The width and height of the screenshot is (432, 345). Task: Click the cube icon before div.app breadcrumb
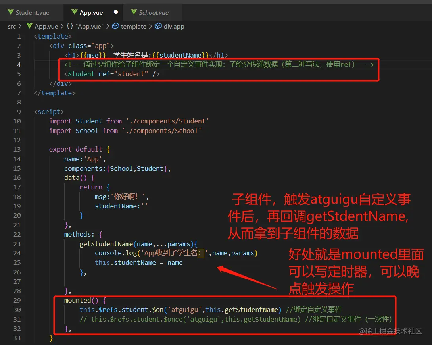point(158,26)
